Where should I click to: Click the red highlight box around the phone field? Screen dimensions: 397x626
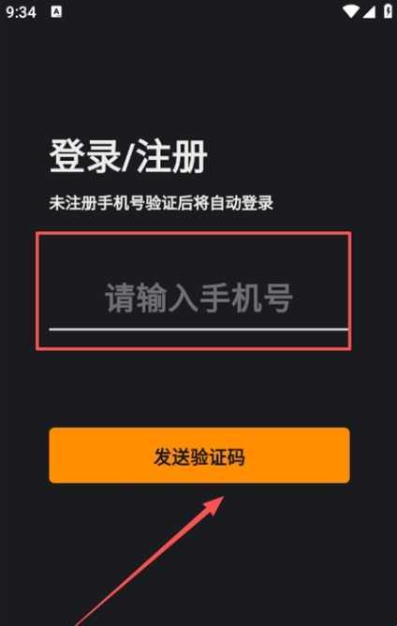coord(193,291)
